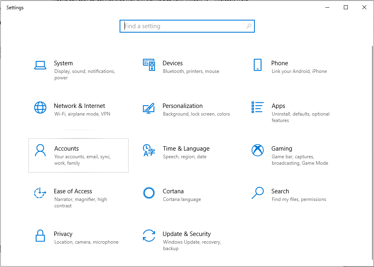The image size is (374, 267).
Task: Open Phone settings title
Action: [279, 63]
